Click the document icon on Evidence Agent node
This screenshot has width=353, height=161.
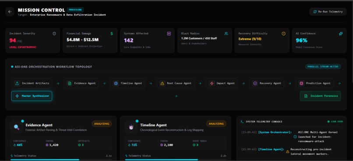(x=70, y=83)
